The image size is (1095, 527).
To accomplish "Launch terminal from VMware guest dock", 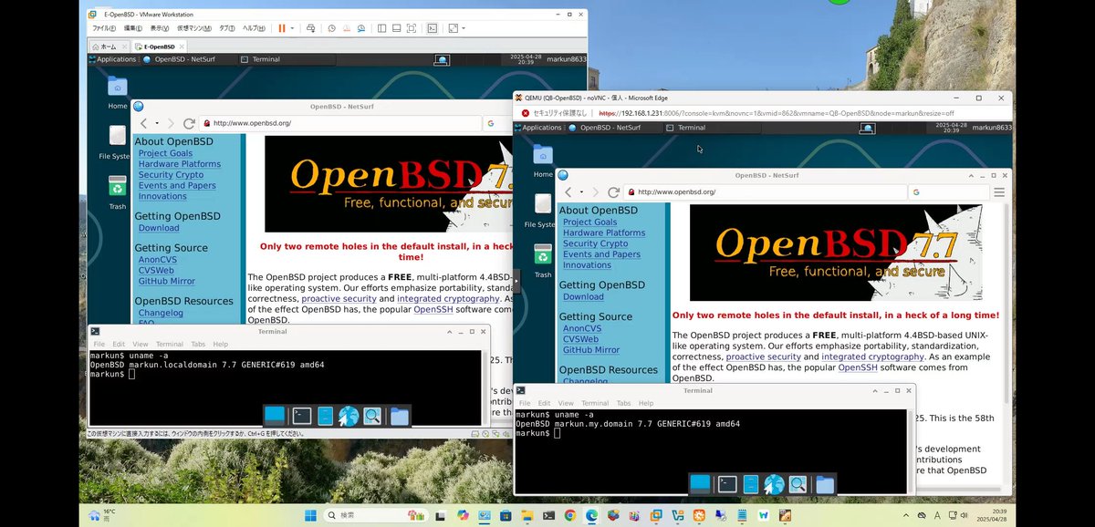I will coord(301,416).
